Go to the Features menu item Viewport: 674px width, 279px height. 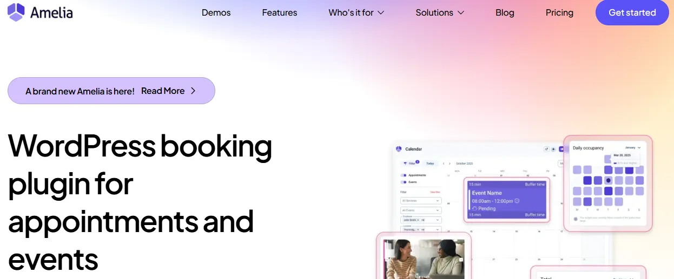point(280,12)
